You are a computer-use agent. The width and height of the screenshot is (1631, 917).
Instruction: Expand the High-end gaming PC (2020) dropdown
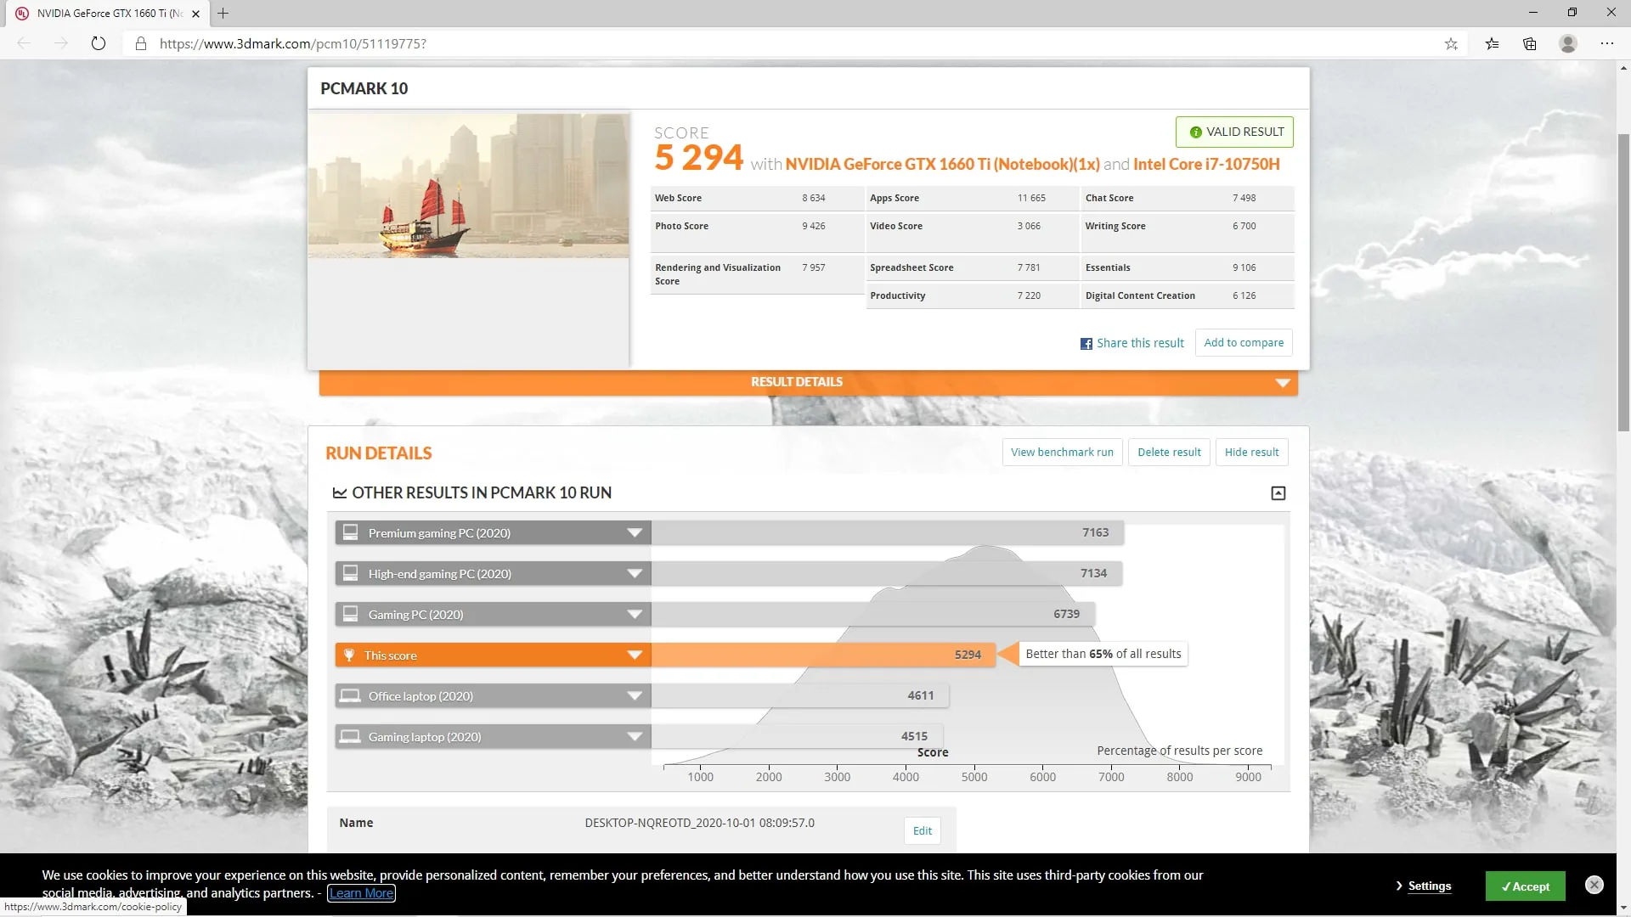(634, 574)
